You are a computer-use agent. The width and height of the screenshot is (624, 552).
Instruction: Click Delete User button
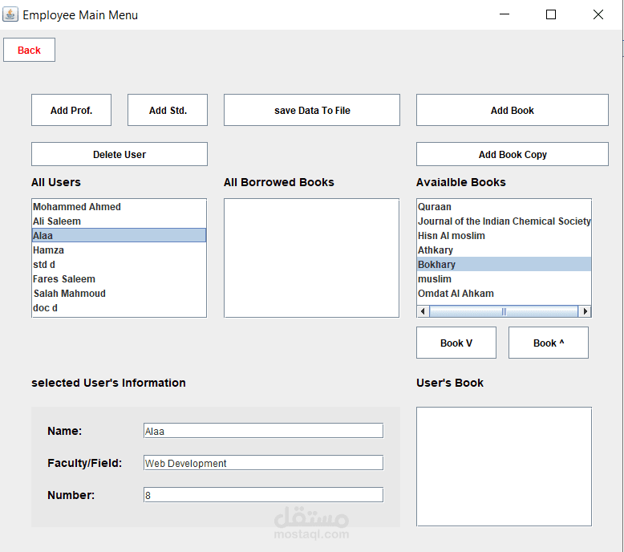tap(119, 154)
